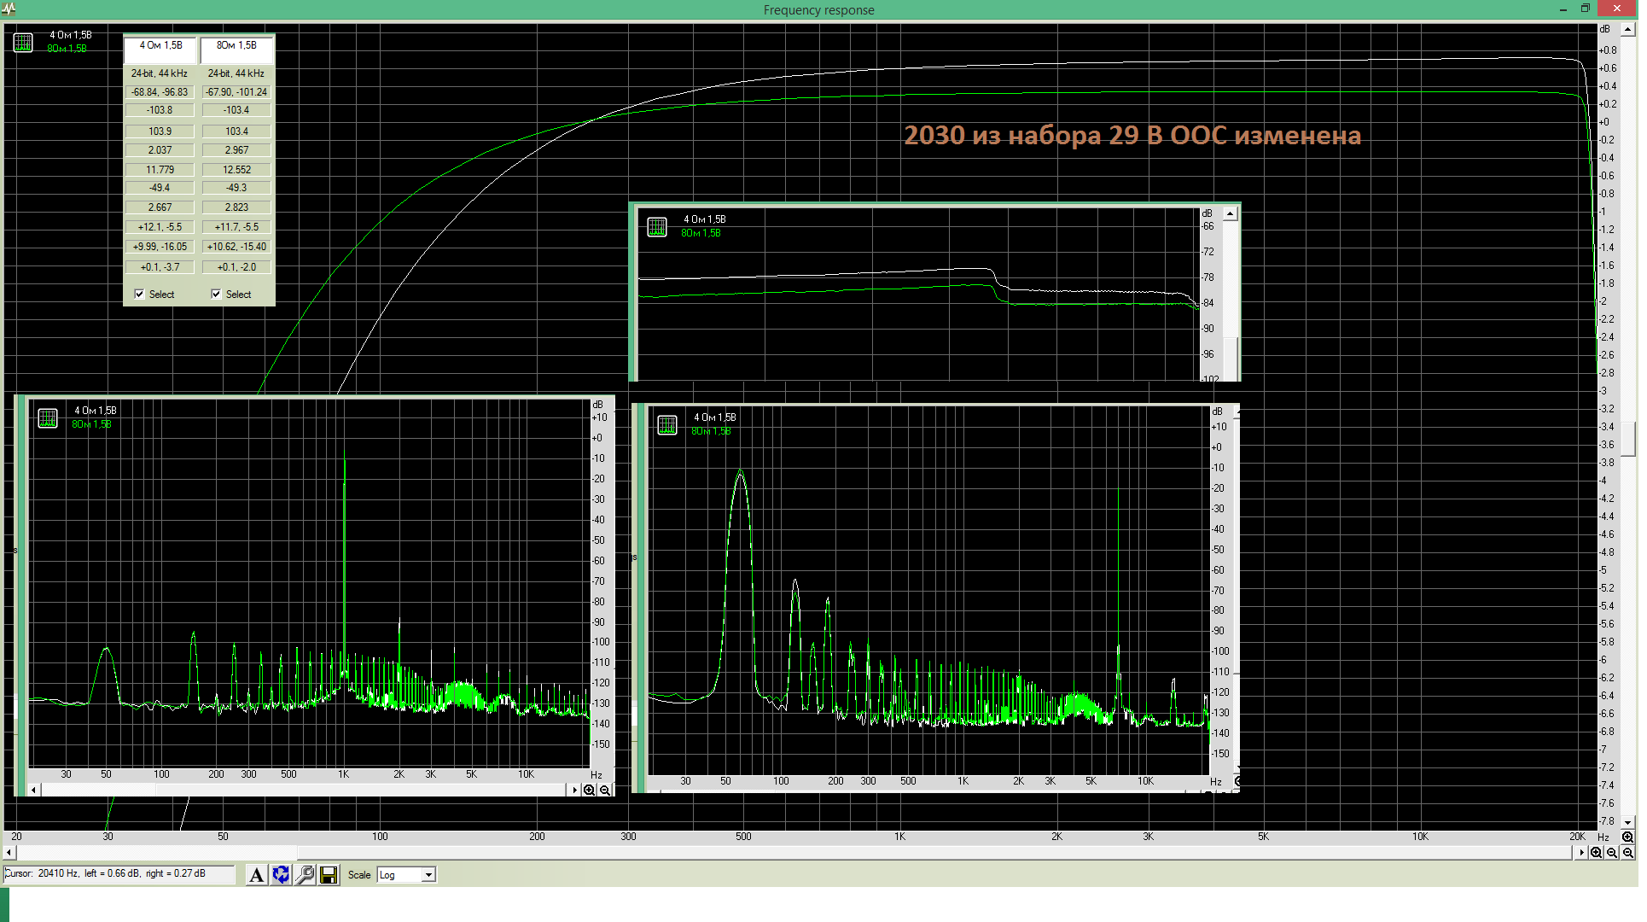Screen dimensions: 1647x922
Task: Click the zoom-out magnifier of the left spectrum graph
Action: pyautogui.click(x=605, y=791)
